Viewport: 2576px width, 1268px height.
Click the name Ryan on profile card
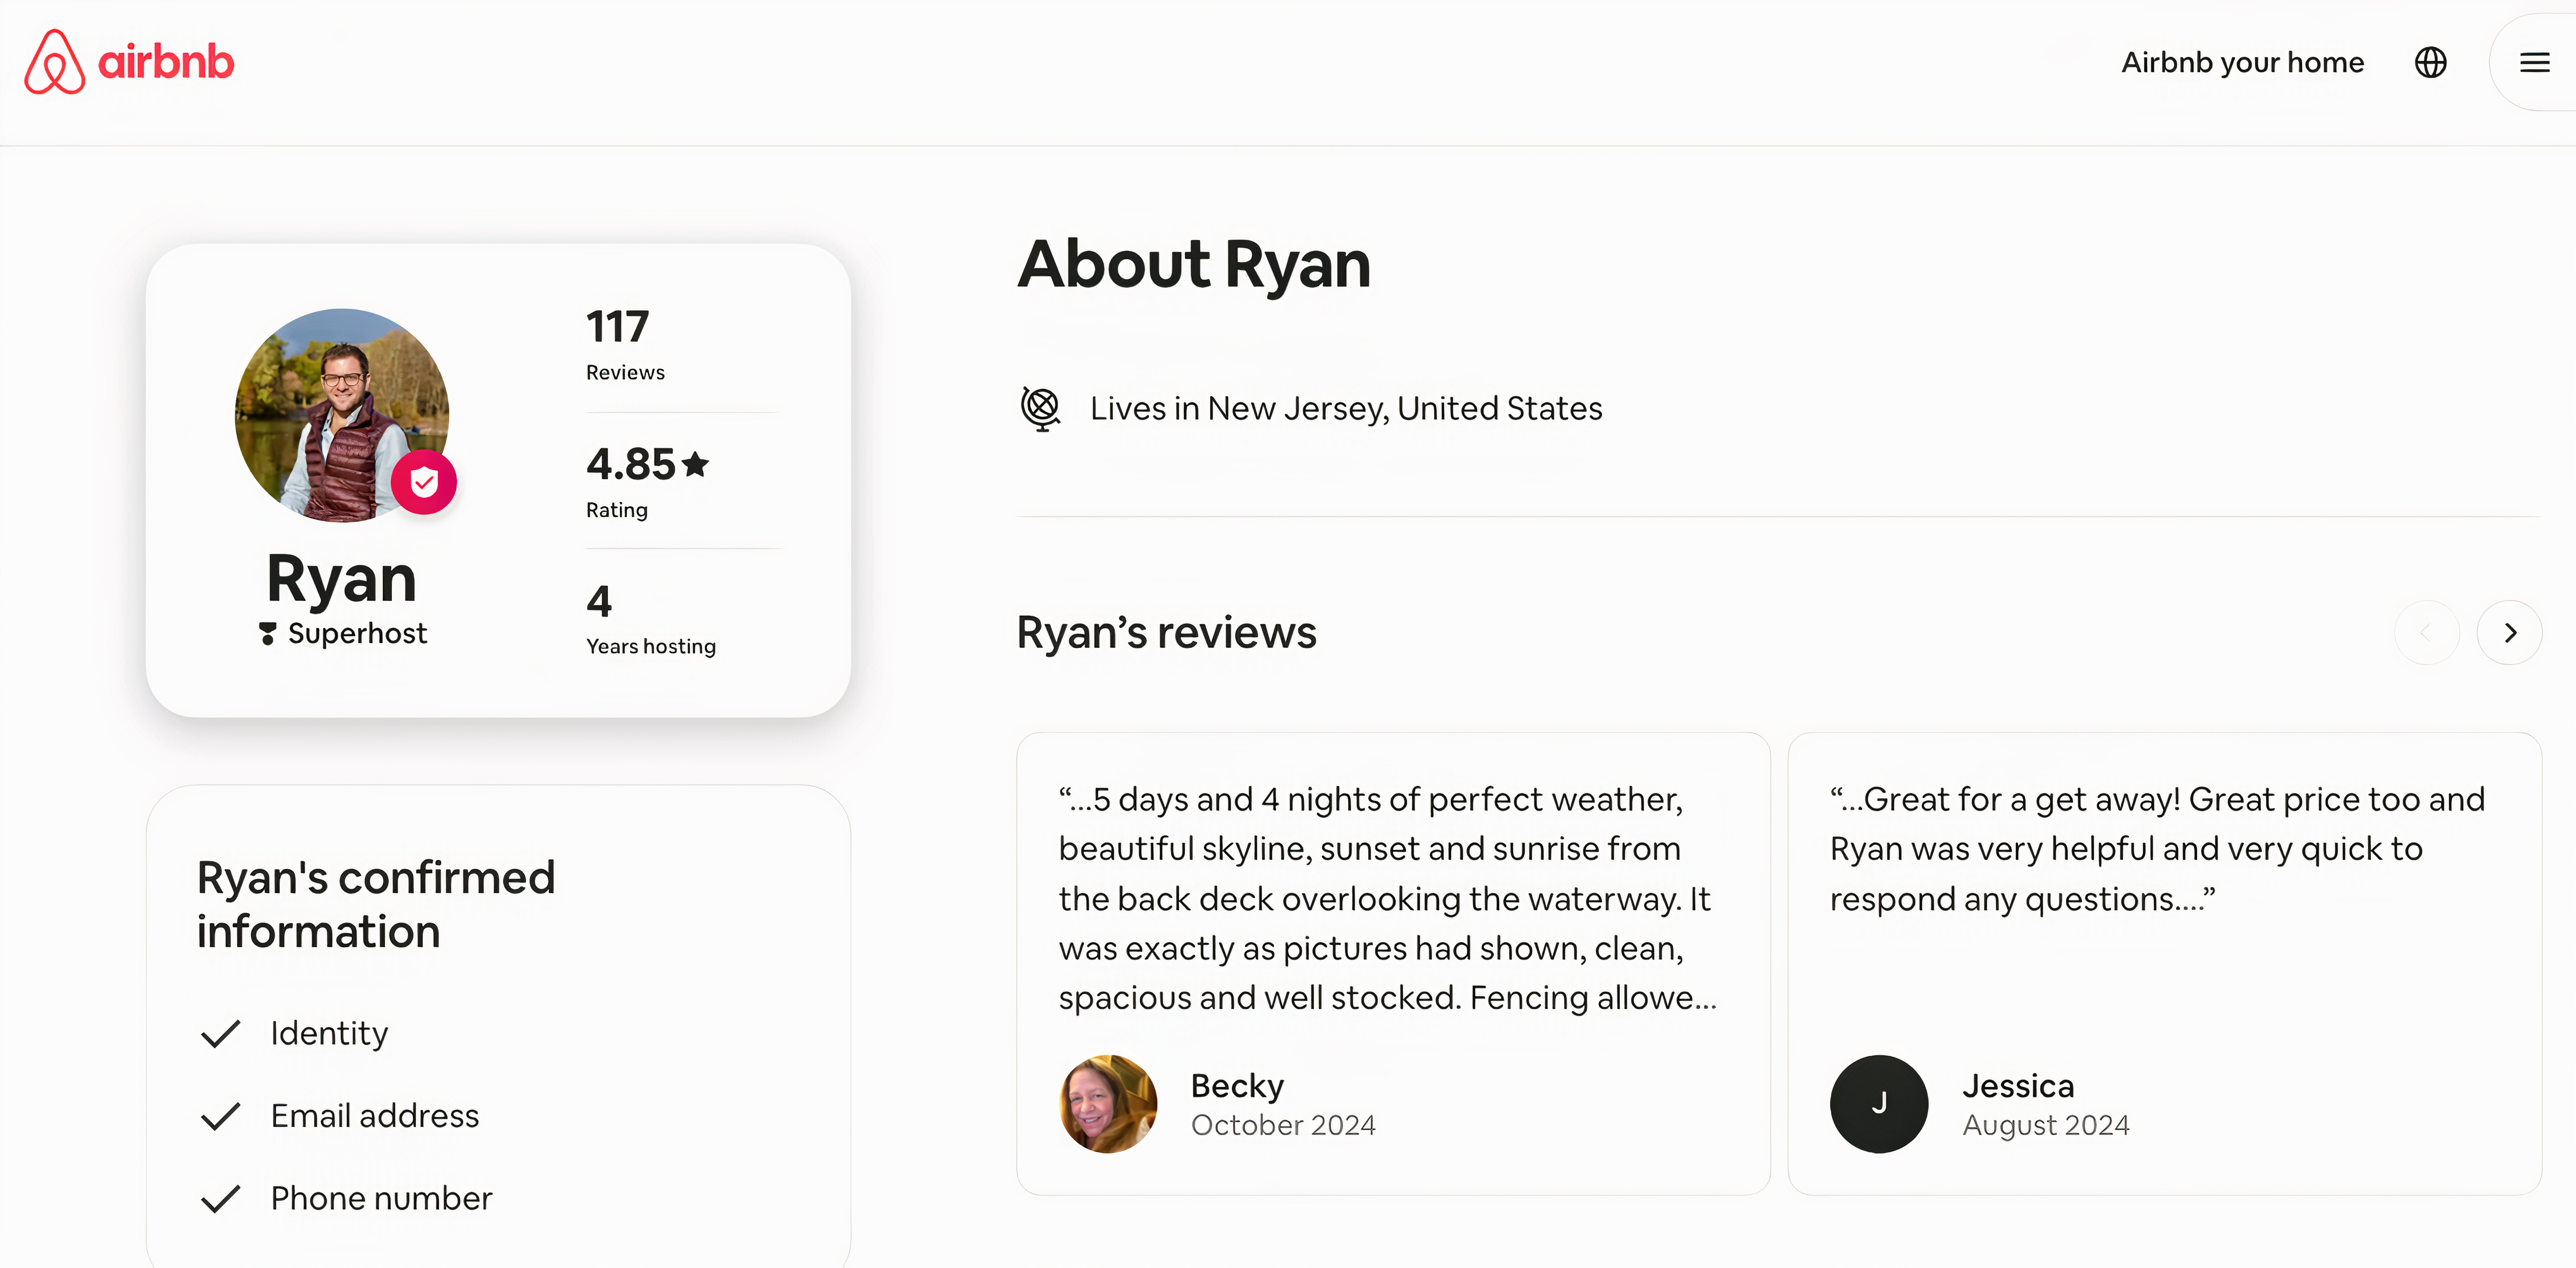point(341,578)
